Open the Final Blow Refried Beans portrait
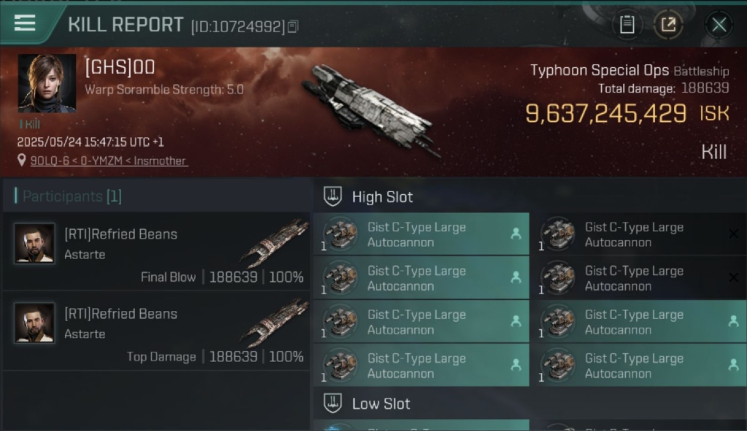 [34, 243]
